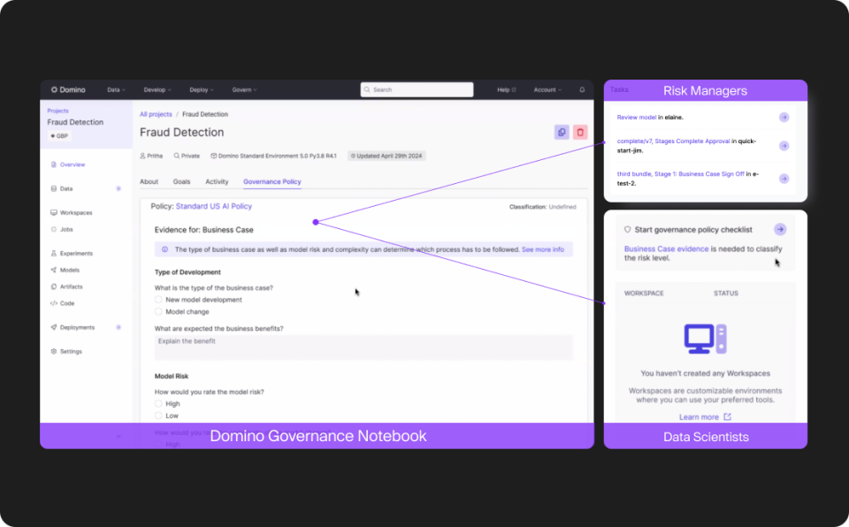Viewport: 849px width, 527px height.
Task: Go to Workspaces in the sidebar
Action: (x=72, y=213)
